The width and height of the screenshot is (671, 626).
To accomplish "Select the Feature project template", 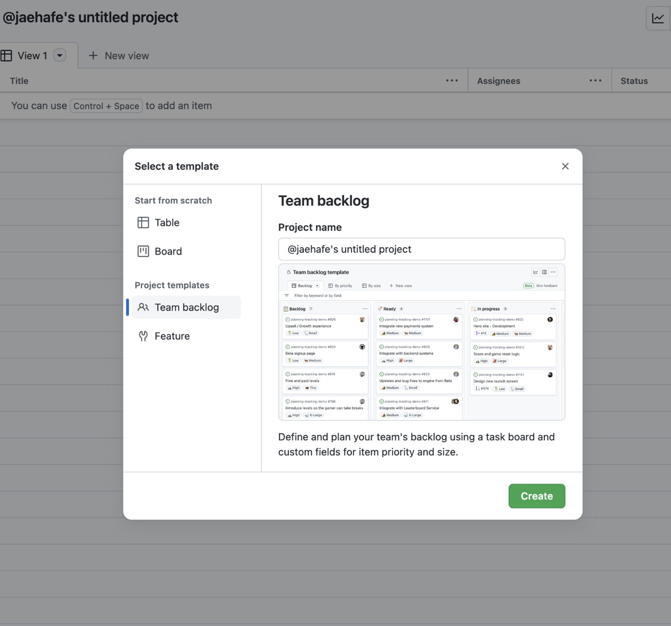I will coord(172,336).
